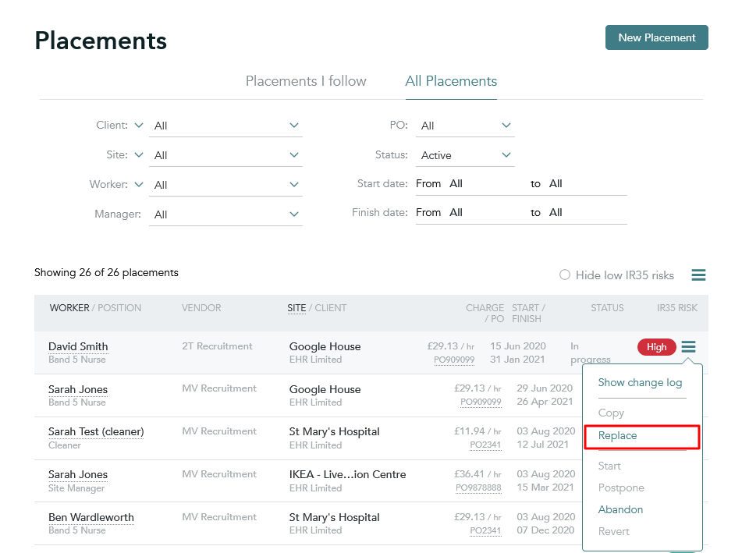
Task: Select the All Placements tab
Action: (451, 81)
